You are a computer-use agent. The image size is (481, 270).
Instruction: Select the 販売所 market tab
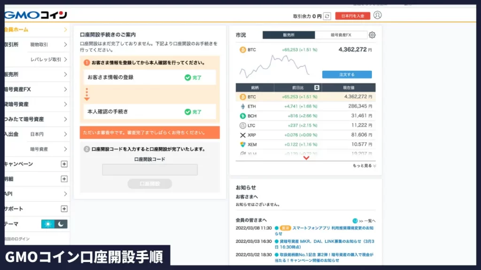pyautogui.click(x=289, y=35)
